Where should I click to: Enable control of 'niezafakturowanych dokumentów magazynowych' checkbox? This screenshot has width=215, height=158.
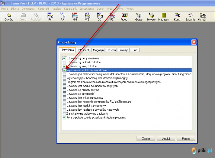coord(64,82)
